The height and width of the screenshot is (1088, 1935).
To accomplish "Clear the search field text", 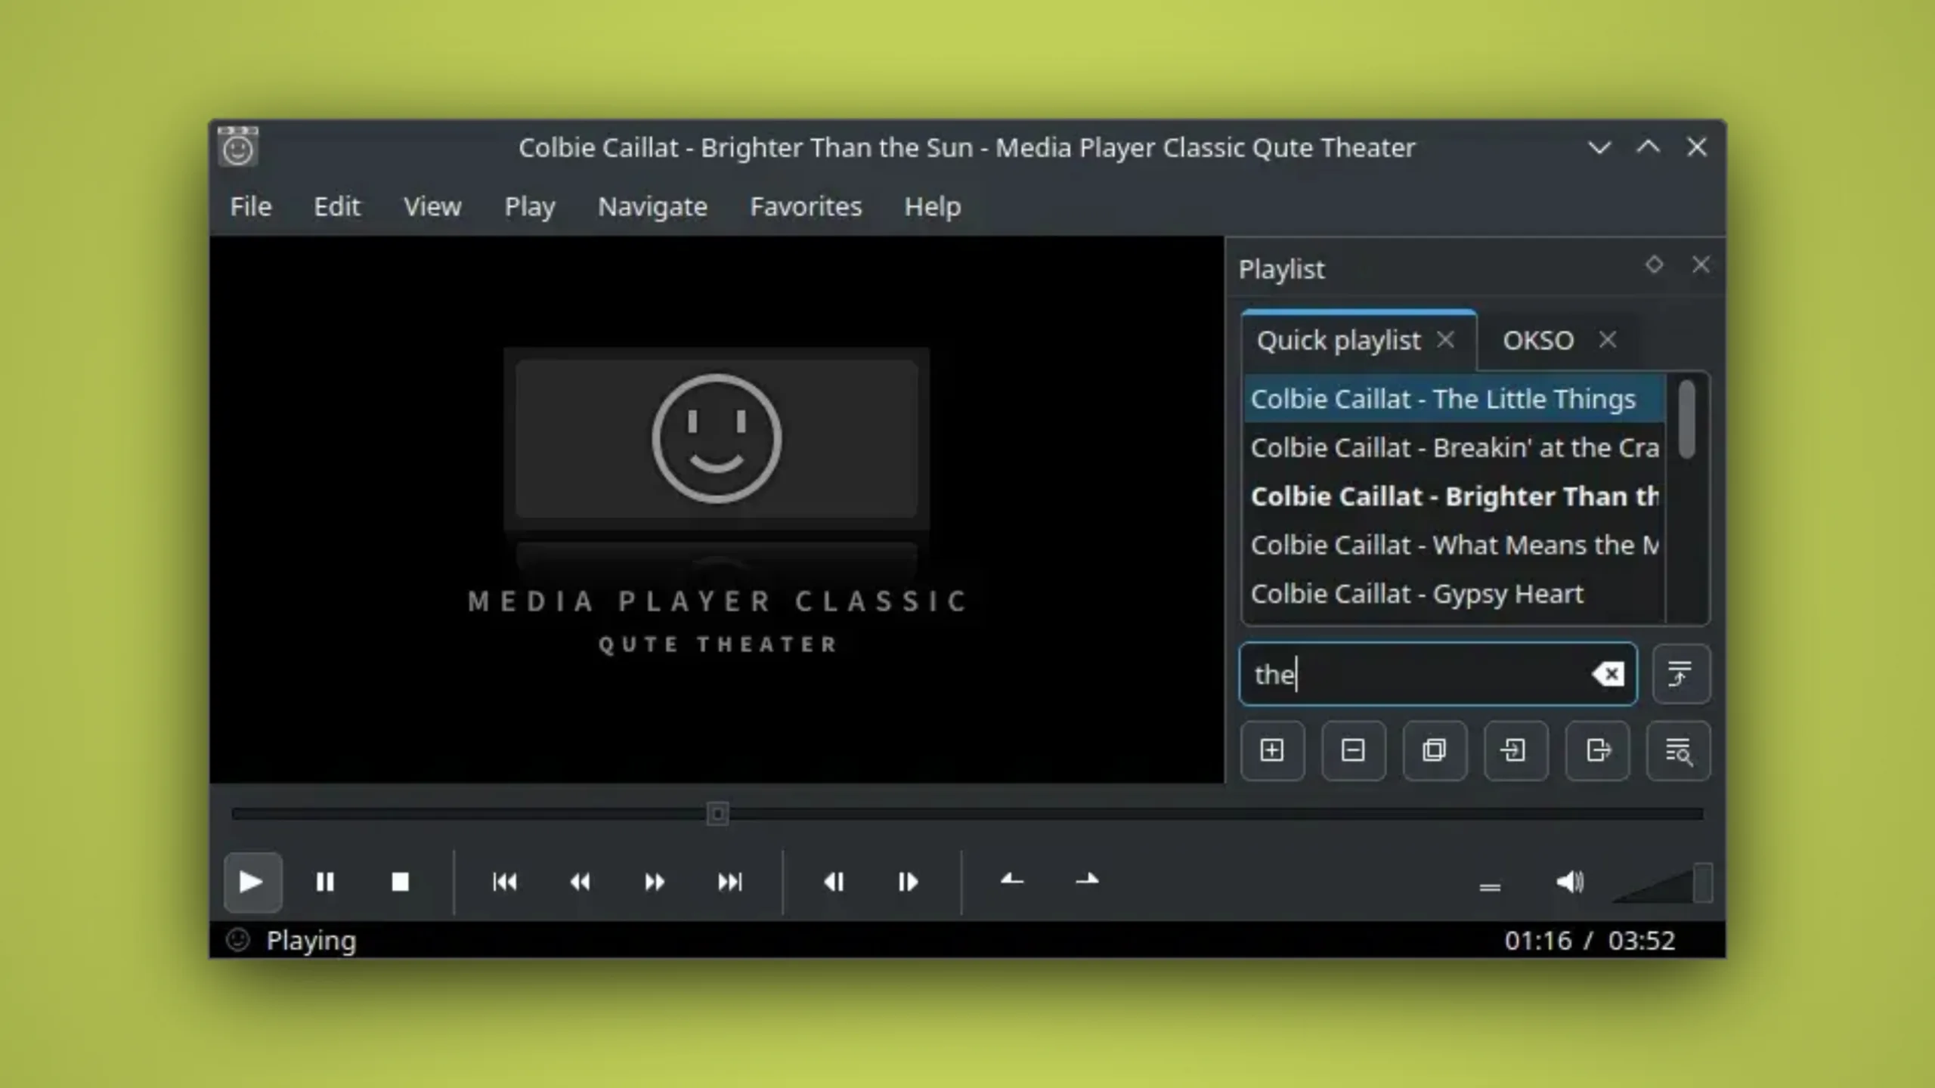I will (1608, 674).
